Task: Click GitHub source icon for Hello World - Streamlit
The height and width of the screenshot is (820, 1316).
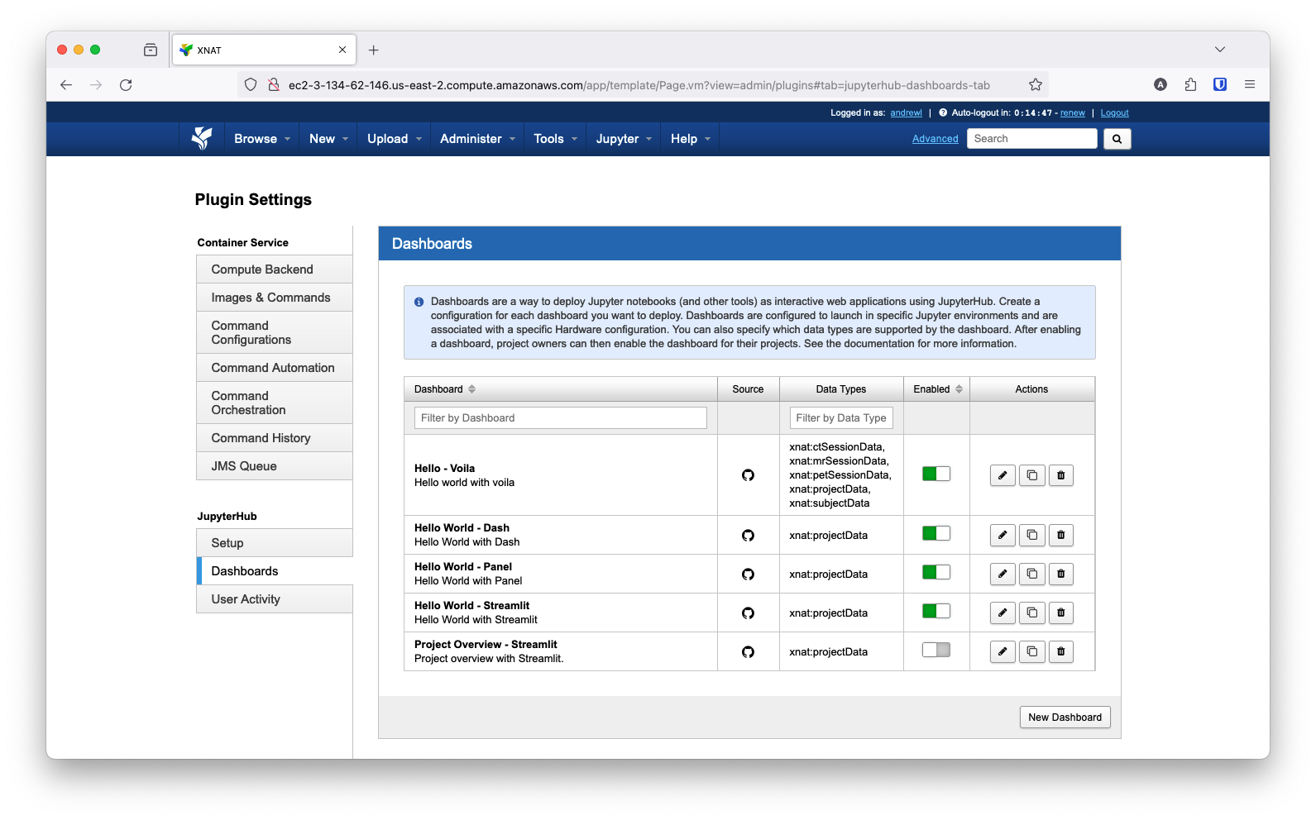Action: tap(748, 613)
